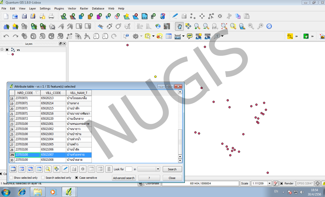Select the Zoom In magnifier tool
The width and height of the screenshot is (325, 197).
click(x=197, y=26)
